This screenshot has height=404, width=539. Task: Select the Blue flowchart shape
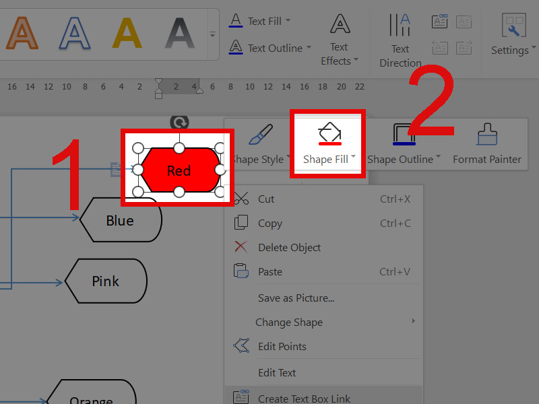(x=120, y=220)
